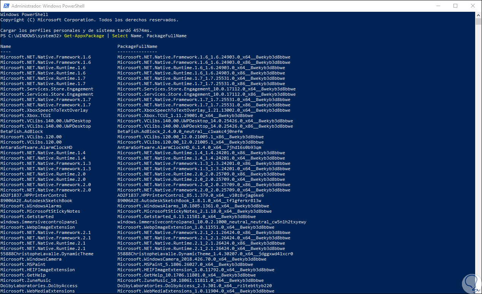Click 'Administrador: Windows PowerShell' window title
Image resolution: width=482 pixels, height=294 pixels.
click(48, 6)
